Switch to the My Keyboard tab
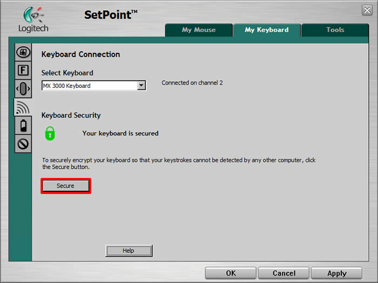The width and height of the screenshot is (378, 283). (x=267, y=30)
